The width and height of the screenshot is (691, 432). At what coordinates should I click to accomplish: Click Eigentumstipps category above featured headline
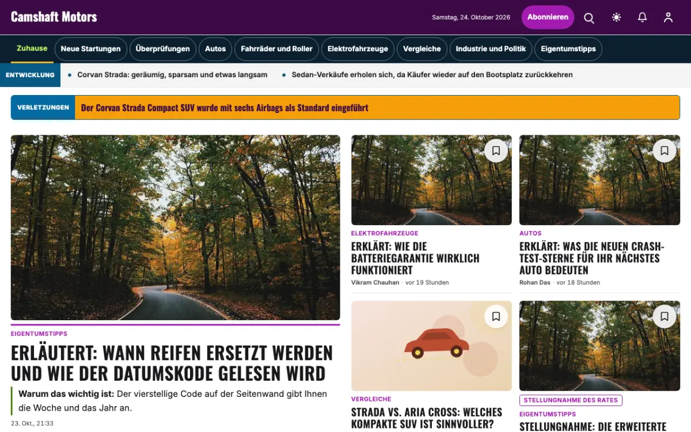tap(39, 334)
